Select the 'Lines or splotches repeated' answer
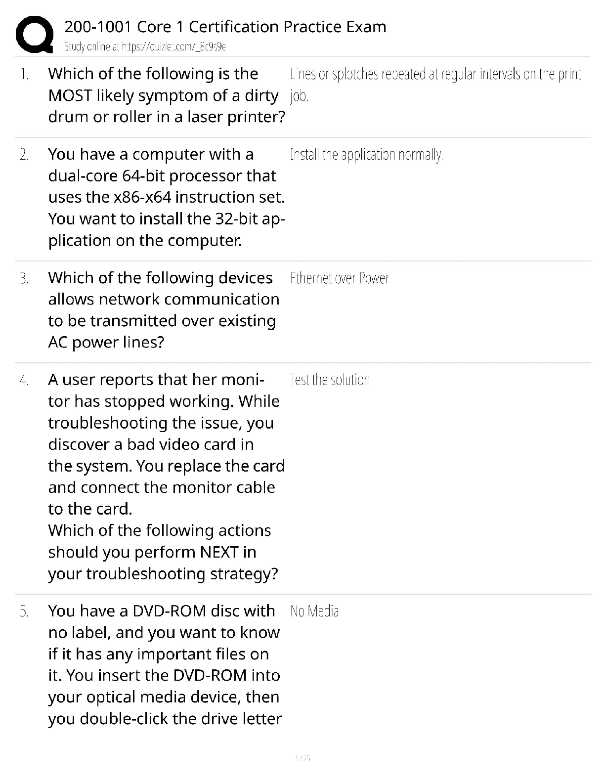This screenshot has width=605, height=783. (x=435, y=75)
